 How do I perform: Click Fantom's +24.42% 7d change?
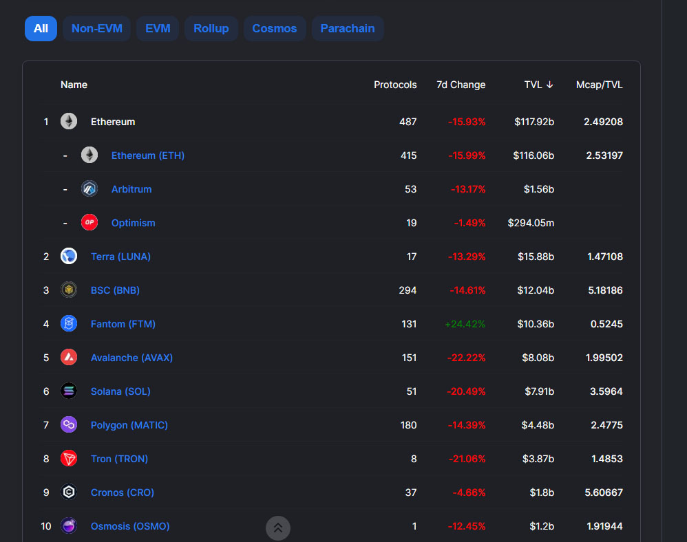point(465,324)
